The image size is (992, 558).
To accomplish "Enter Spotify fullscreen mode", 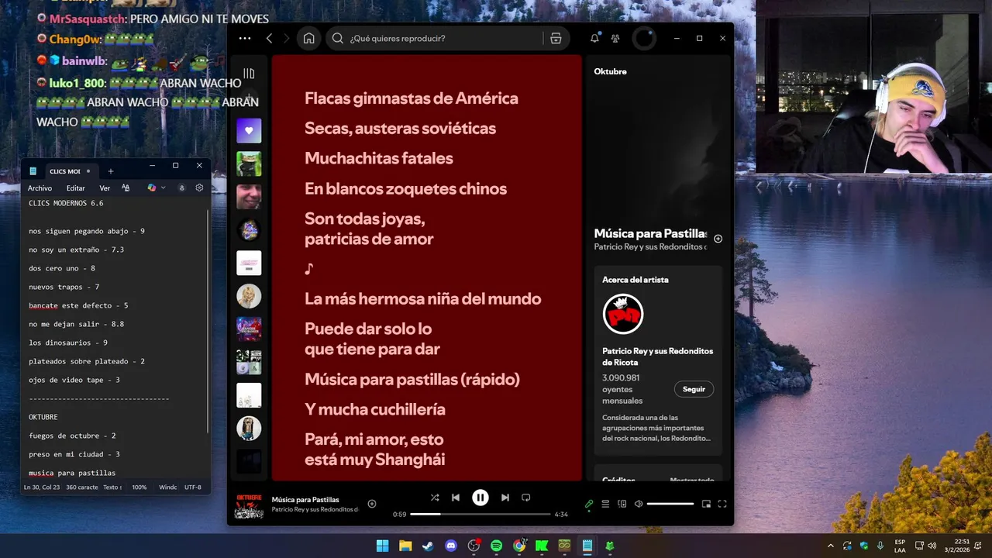I will [722, 504].
